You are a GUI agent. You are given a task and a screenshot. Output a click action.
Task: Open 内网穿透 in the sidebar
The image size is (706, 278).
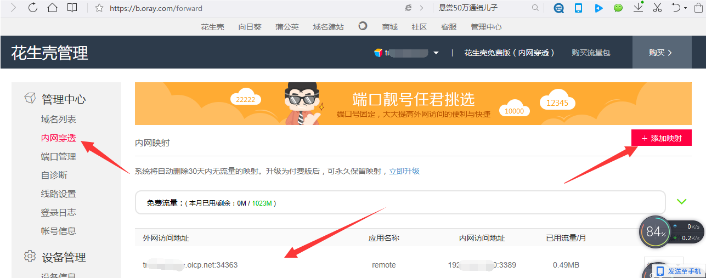(x=59, y=138)
